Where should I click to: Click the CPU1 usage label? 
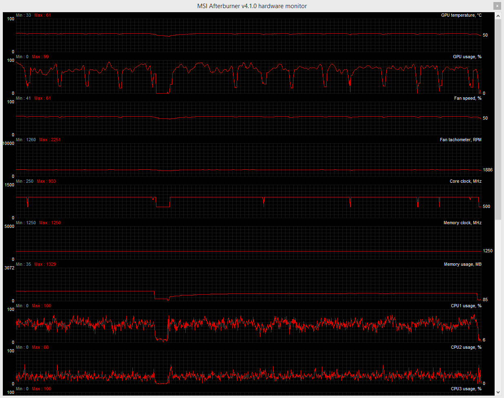[466, 306]
